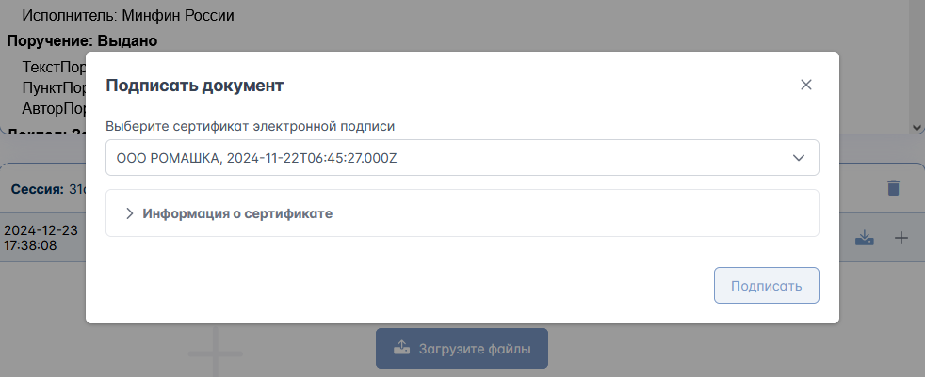Click the download icon in the session row

click(864, 238)
